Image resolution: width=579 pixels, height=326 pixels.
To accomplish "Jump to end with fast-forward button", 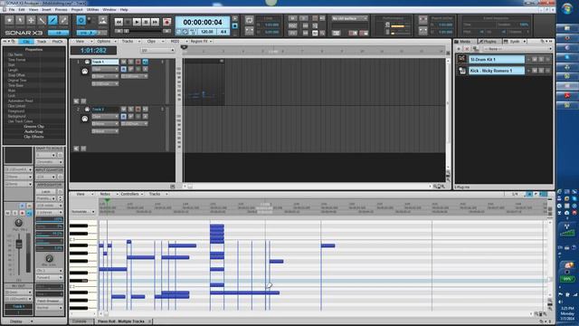I will [155, 22].
